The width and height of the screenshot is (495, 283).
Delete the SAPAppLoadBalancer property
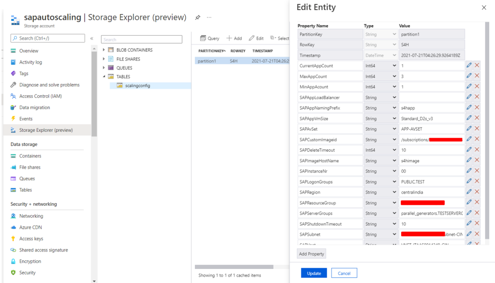(x=477, y=97)
